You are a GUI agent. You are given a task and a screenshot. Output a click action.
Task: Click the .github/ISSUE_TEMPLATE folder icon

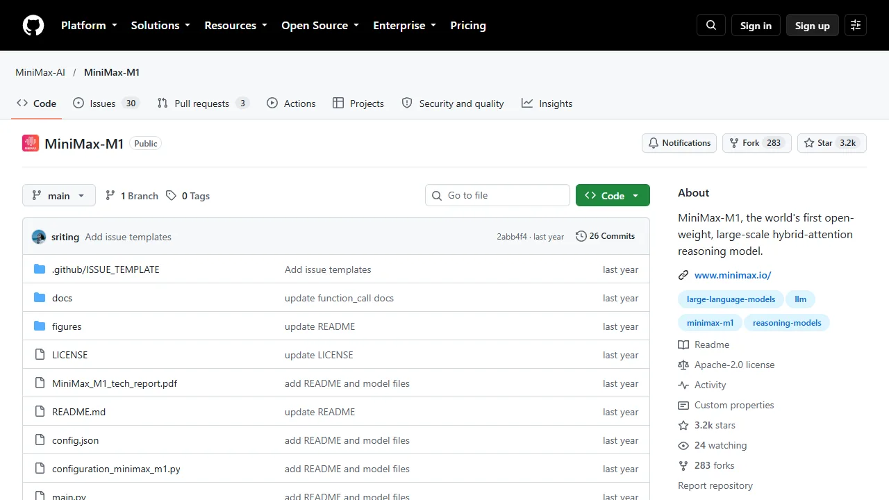click(40, 269)
